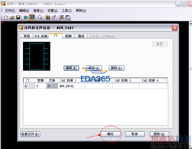The width and height of the screenshot is (192, 149).
Task: Open the 设置(S) menu
Action: click(52, 11)
